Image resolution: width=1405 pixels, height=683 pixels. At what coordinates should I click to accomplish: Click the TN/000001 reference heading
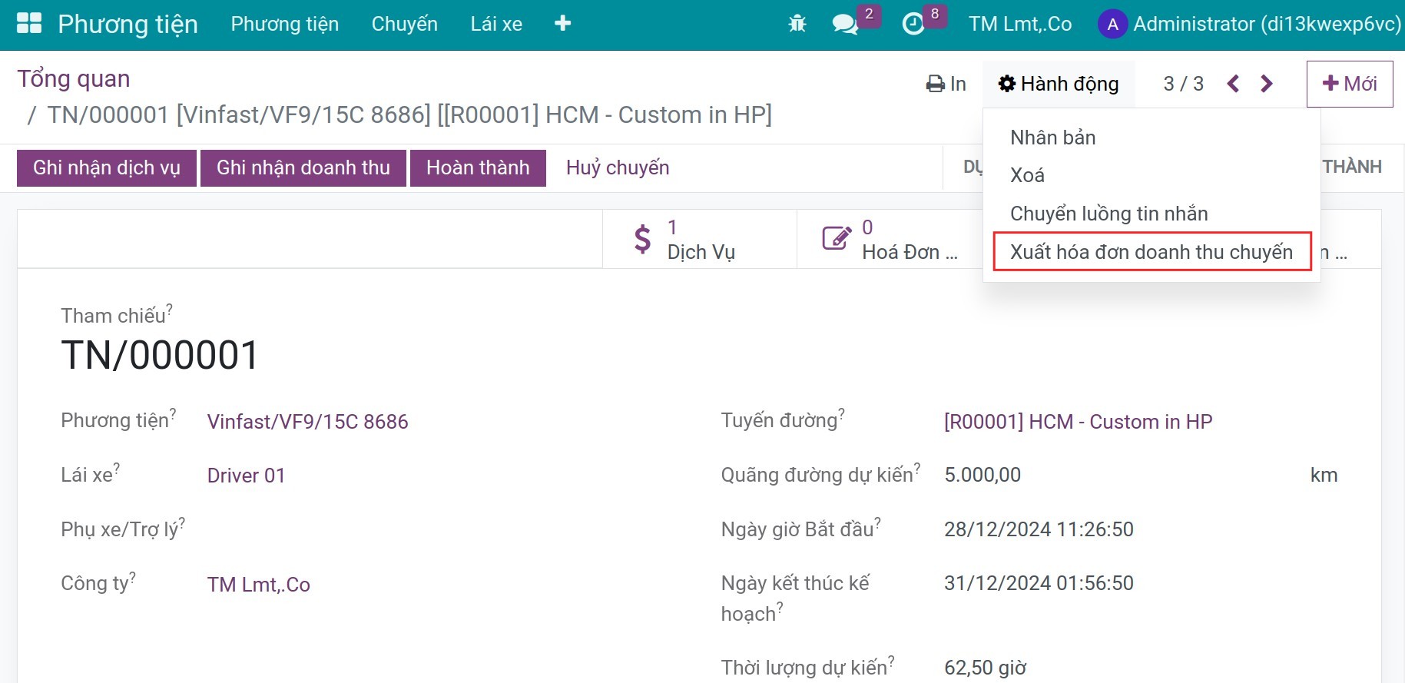click(161, 355)
